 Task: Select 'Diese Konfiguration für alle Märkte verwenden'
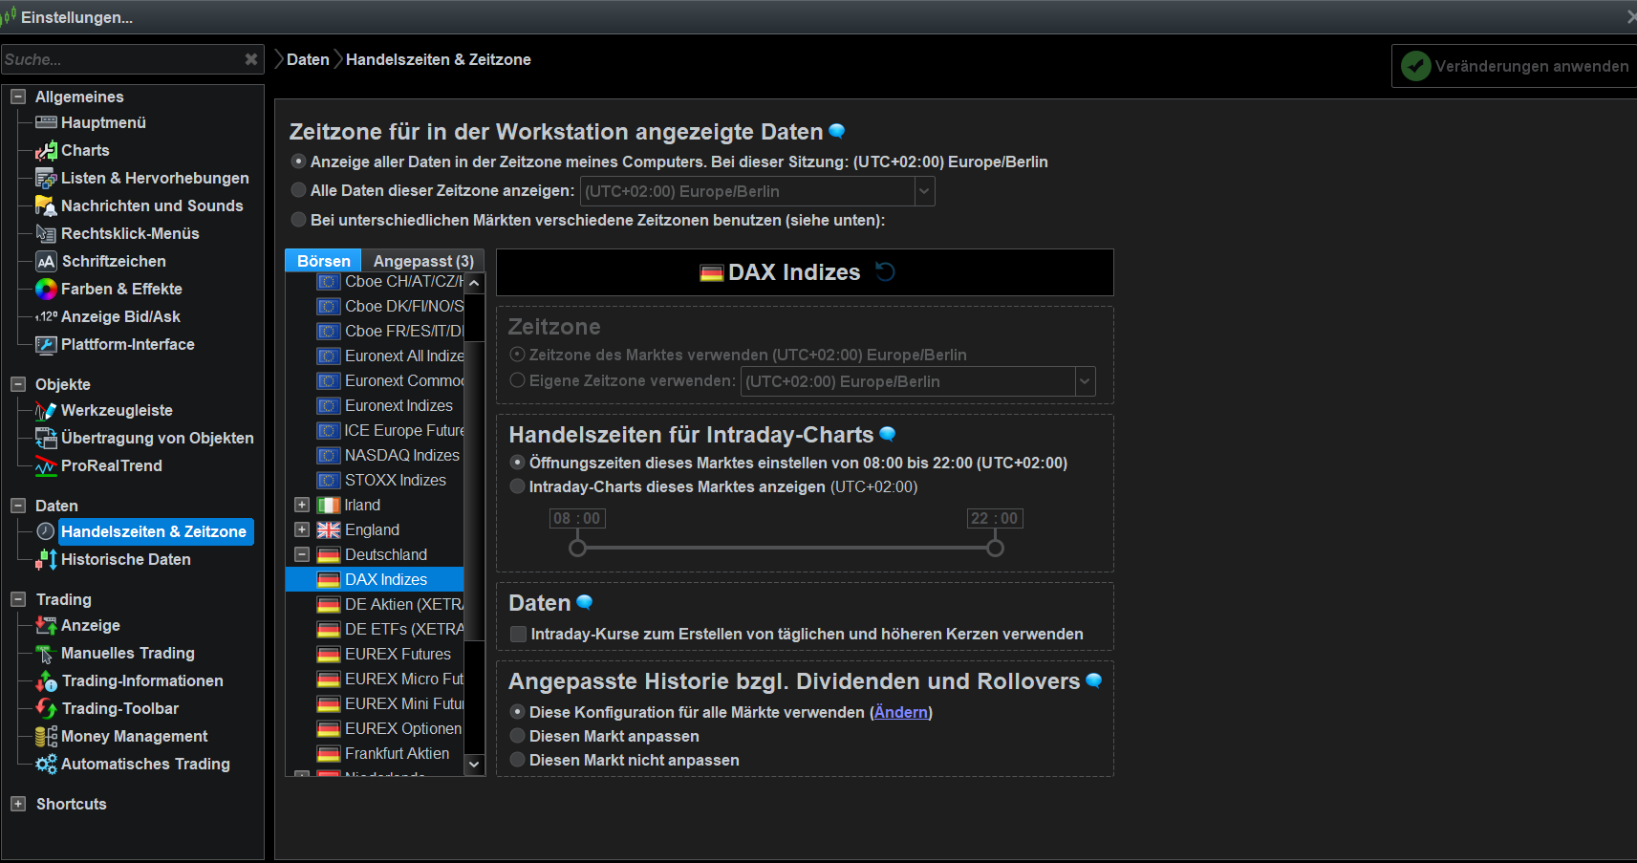click(518, 712)
